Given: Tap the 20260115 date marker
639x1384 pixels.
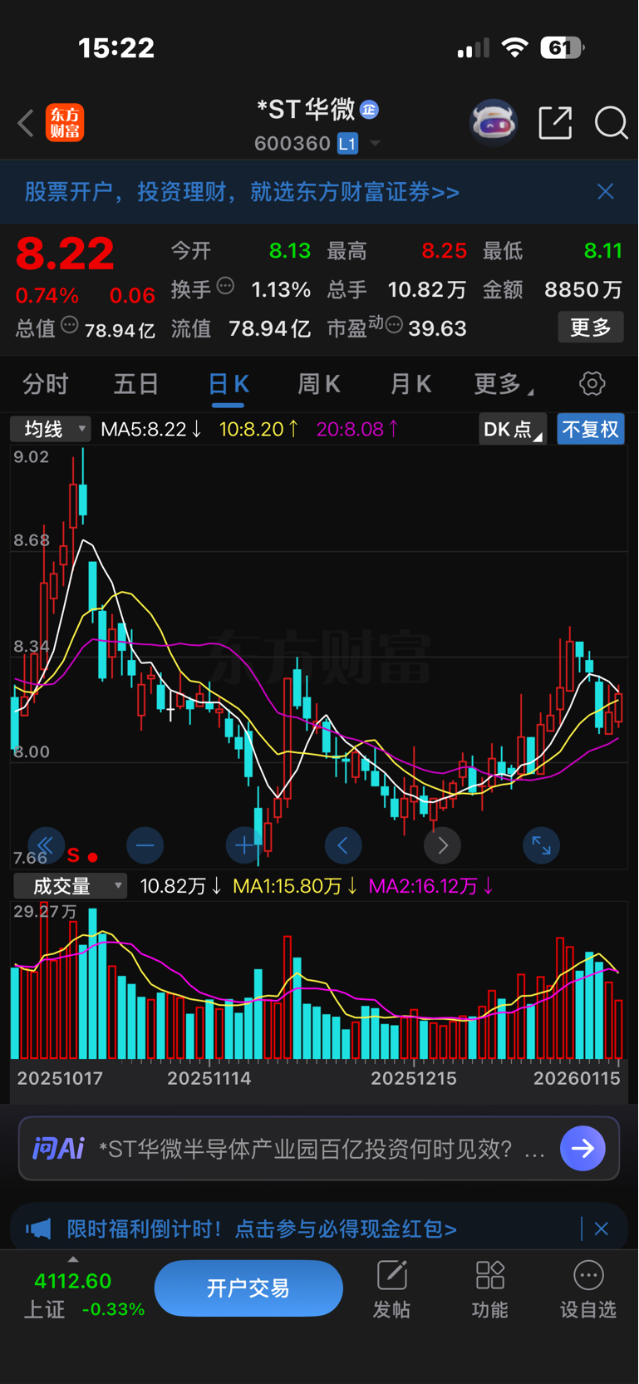Looking at the screenshot, I should click(x=577, y=1079).
